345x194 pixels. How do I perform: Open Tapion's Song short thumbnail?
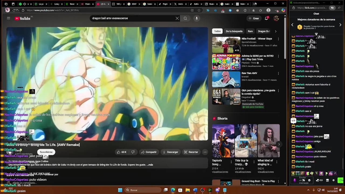point(223,141)
